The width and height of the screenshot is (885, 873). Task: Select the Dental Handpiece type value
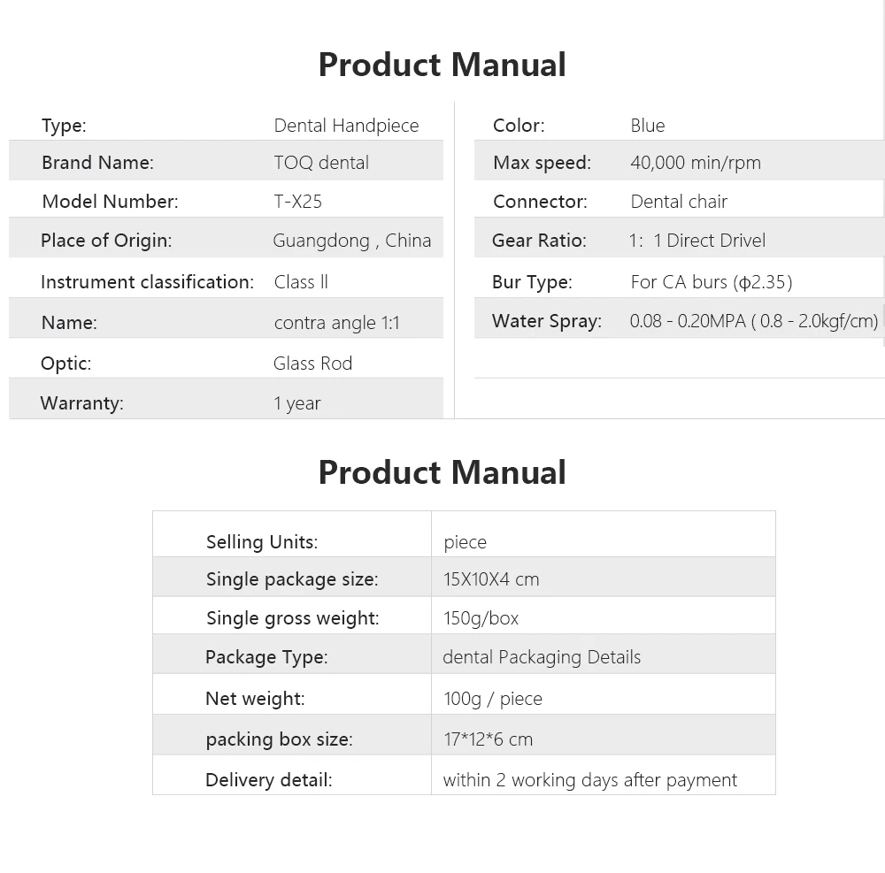click(x=346, y=126)
